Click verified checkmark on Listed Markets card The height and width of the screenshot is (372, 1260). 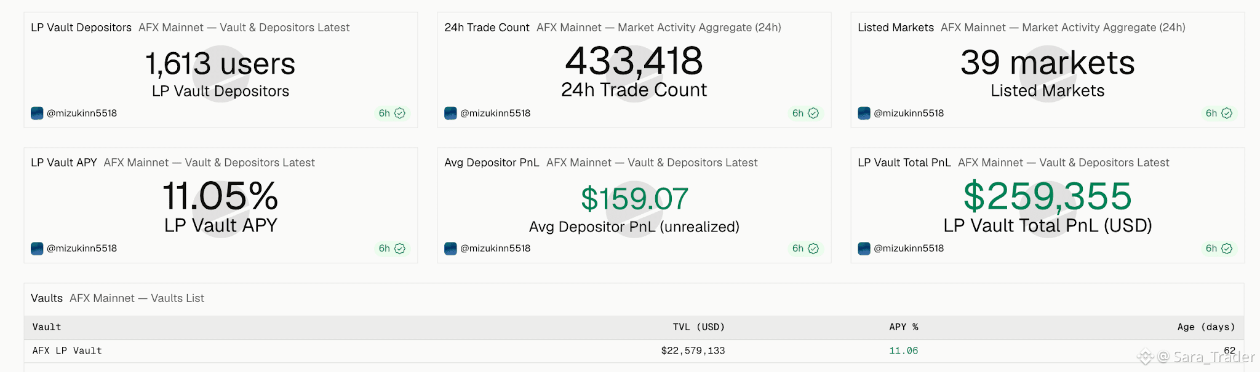point(1227,113)
